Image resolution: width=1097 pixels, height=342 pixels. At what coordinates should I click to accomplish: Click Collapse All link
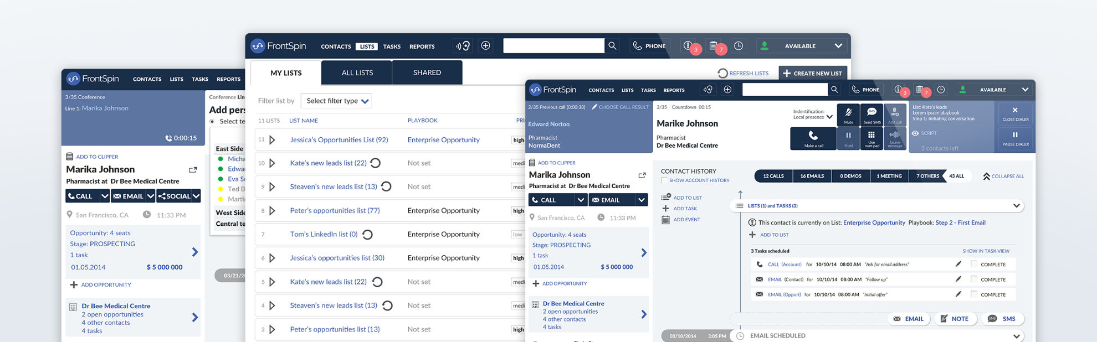click(1003, 176)
